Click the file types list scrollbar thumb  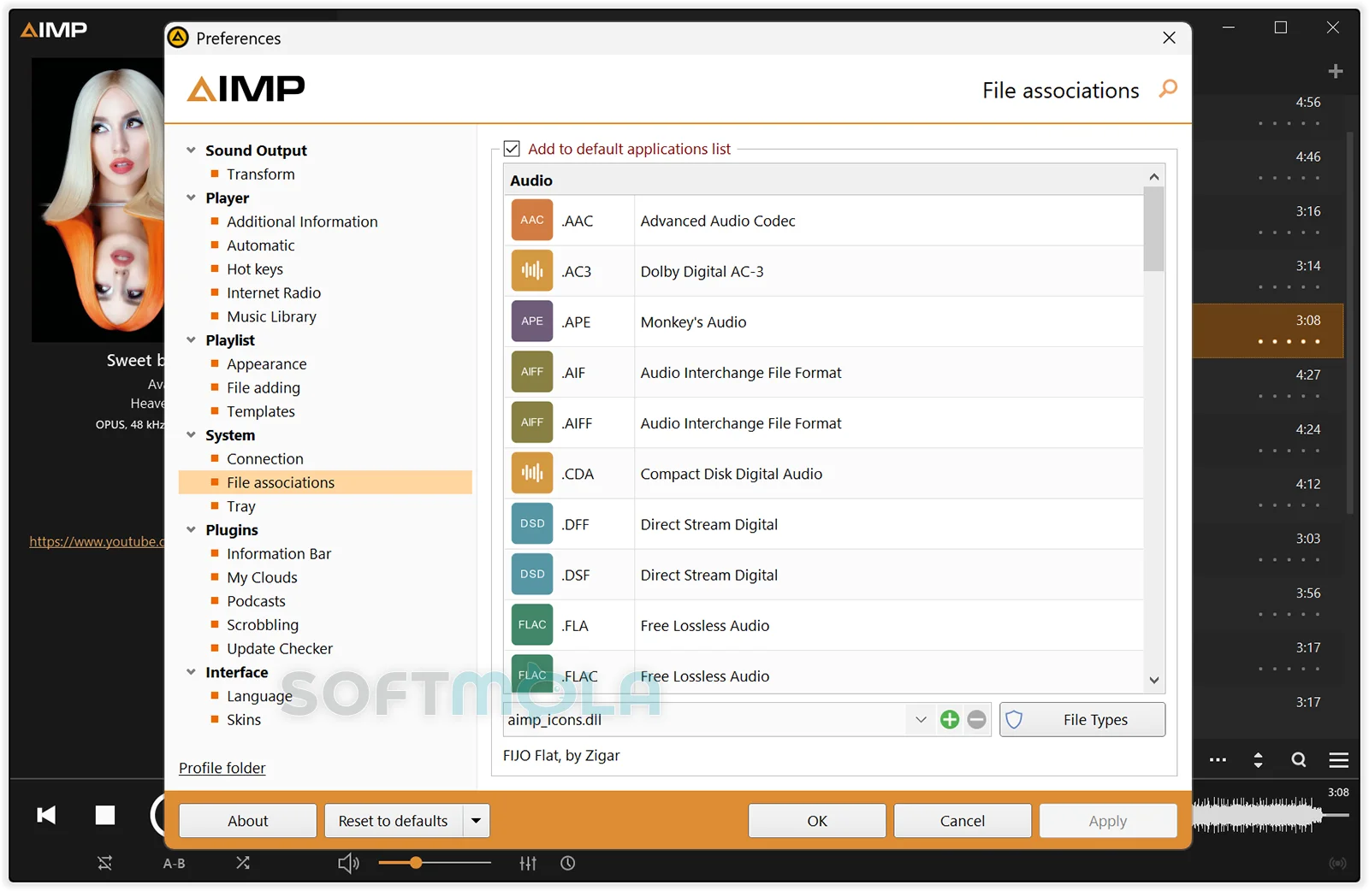tap(1154, 229)
